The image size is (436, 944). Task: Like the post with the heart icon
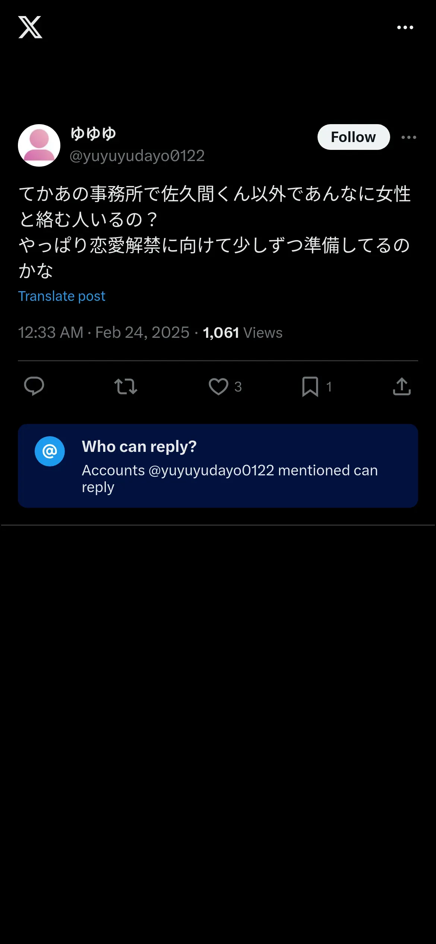[218, 386]
